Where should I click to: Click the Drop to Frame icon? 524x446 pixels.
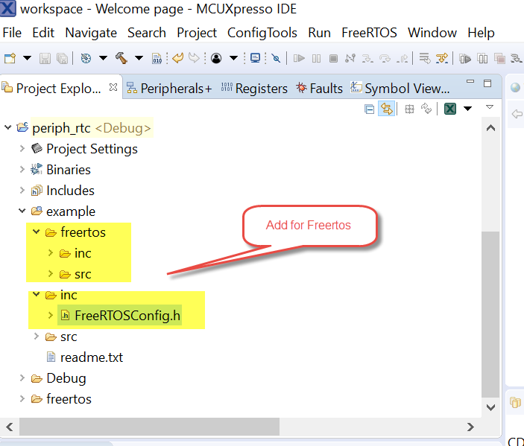(x=425, y=58)
